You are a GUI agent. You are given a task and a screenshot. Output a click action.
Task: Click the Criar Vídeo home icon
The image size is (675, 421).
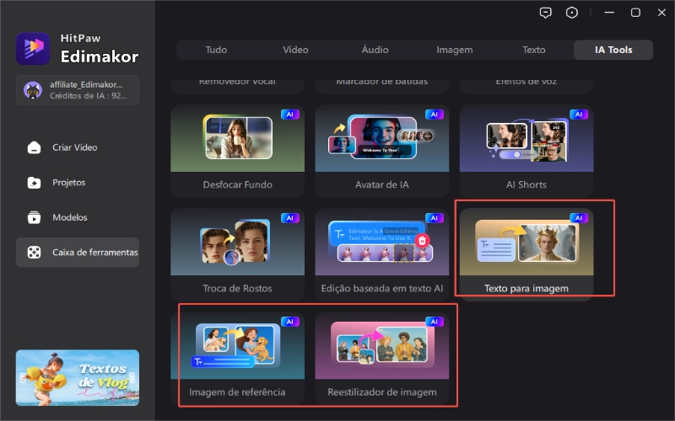click(x=34, y=147)
